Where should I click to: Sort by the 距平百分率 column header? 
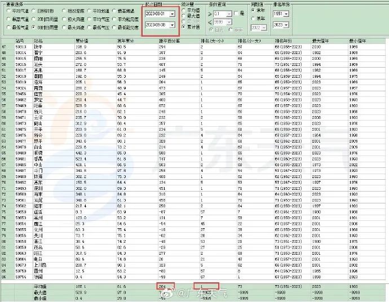pyautogui.click(x=170, y=41)
